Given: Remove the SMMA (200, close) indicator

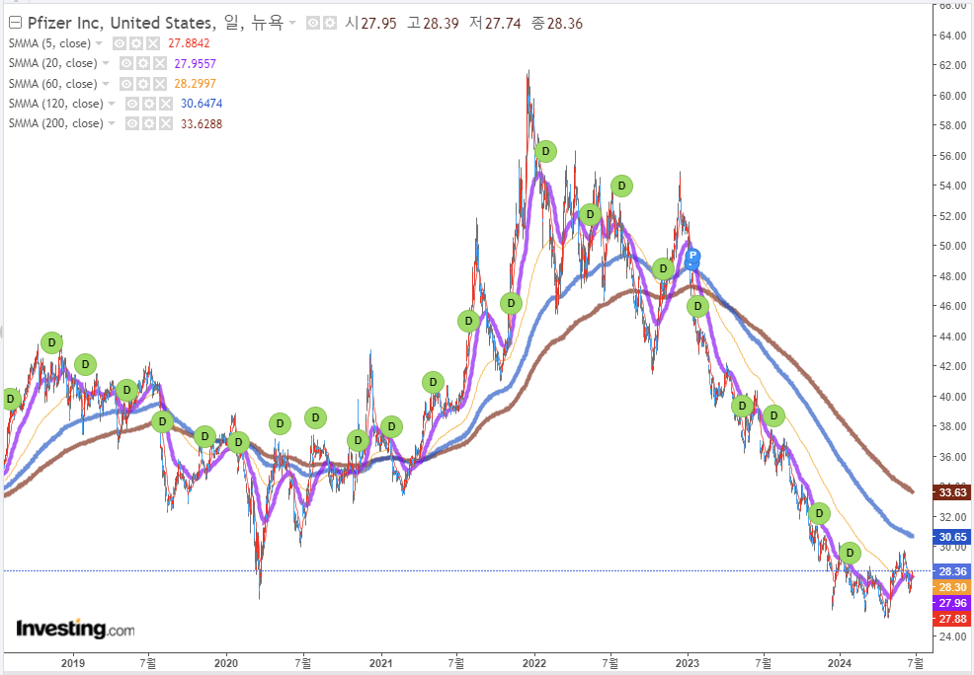Looking at the screenshot, I should coord(166,123).
